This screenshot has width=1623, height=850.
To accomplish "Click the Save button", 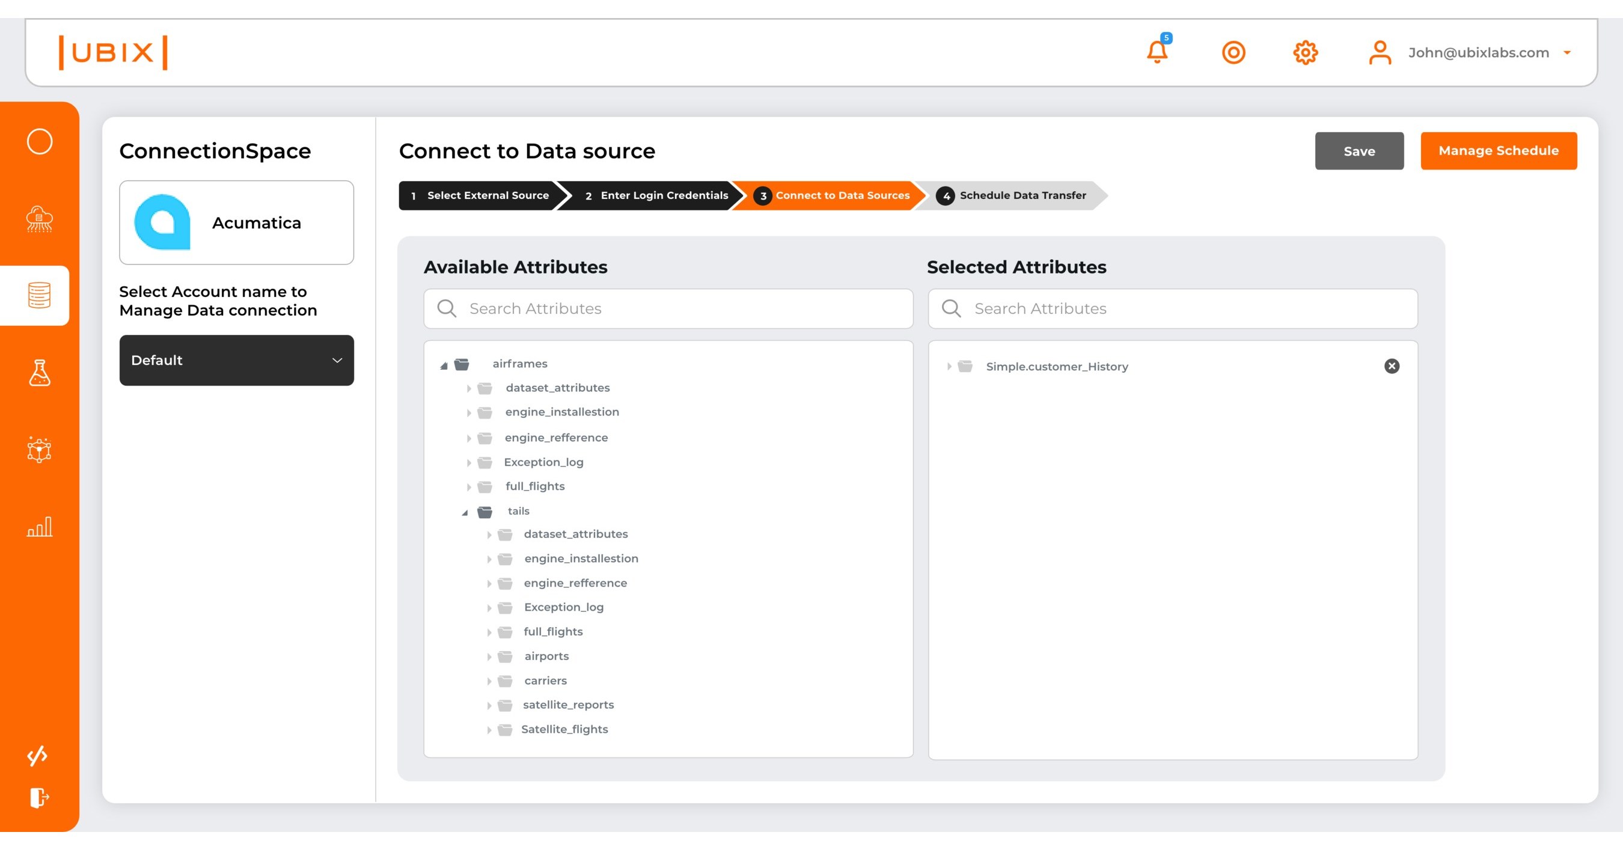I will 1359,151.
